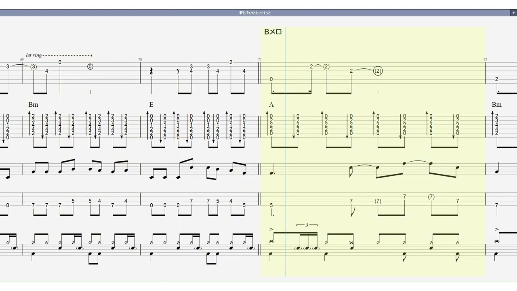517x291 pixels.
Task: Click the E chord name in measure 70
Action: click(151, 105)
